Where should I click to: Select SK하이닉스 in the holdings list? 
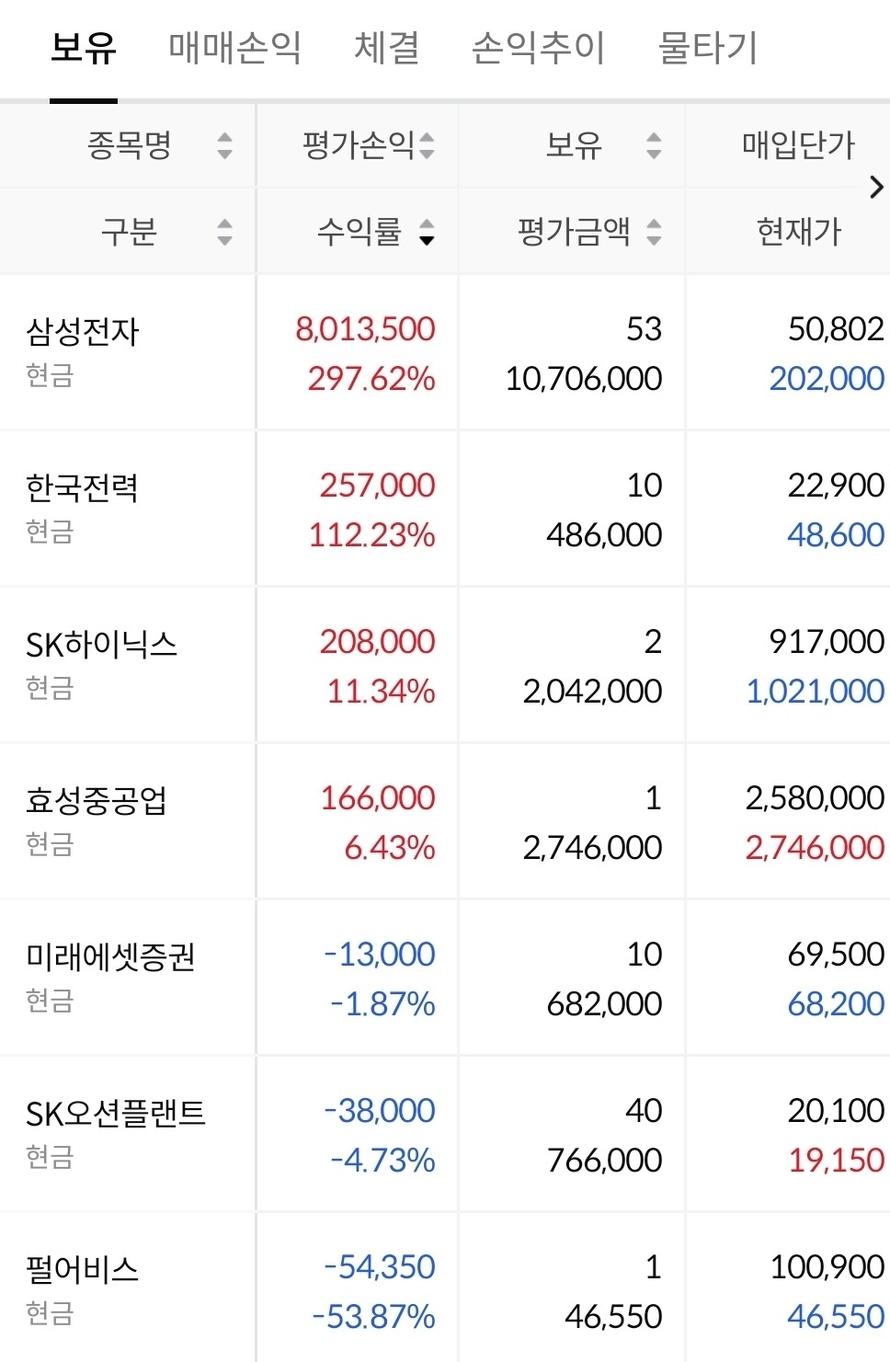101,645
